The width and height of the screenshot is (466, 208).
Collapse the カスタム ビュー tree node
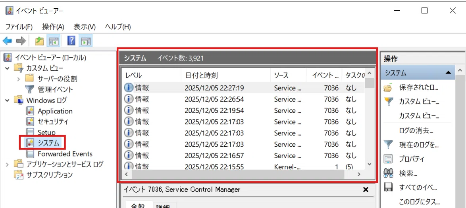click(x=7, y=68)
